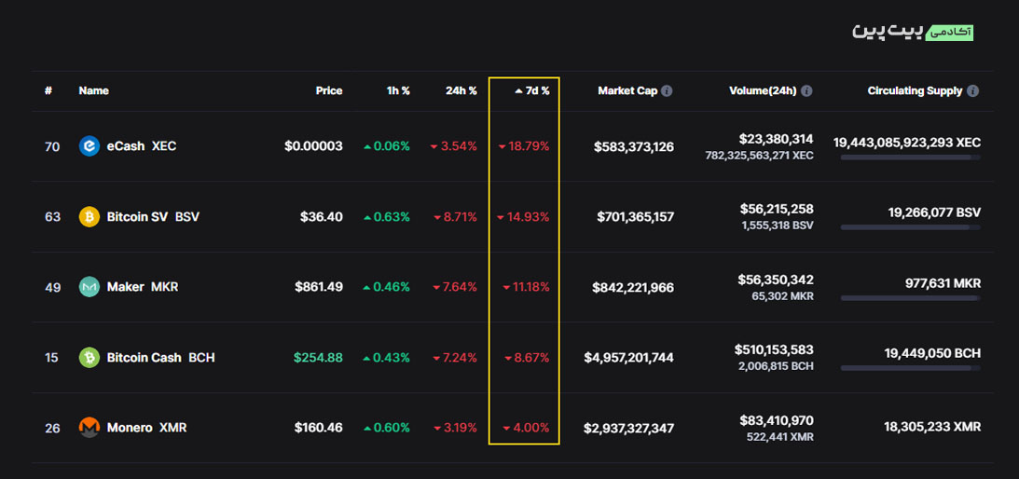Open the Bitcoin Cash BCH coin link
The image size is (1019, 479).
coord(160,358)
